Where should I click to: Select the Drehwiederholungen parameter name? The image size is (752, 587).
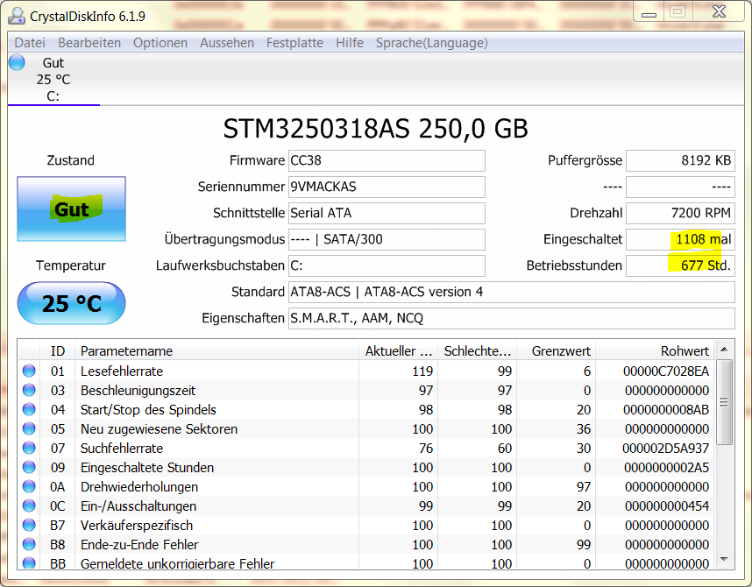[x=139, y=487]
